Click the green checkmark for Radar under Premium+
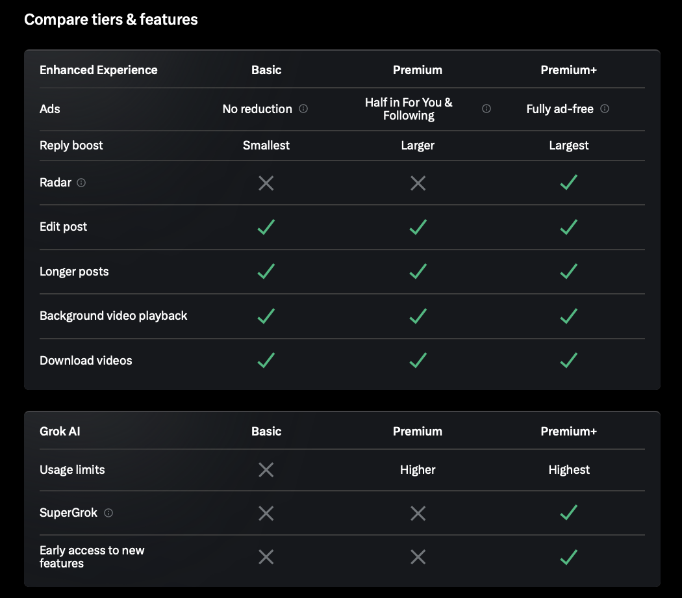This screenshot has width=682, height=598. pyautogui.click(x=568, y=183)
